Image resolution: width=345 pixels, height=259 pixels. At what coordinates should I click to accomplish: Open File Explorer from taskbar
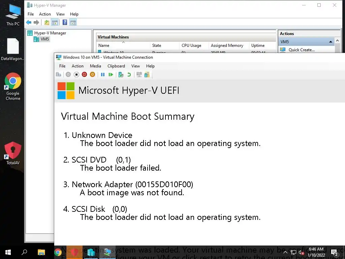coord(41,252)
